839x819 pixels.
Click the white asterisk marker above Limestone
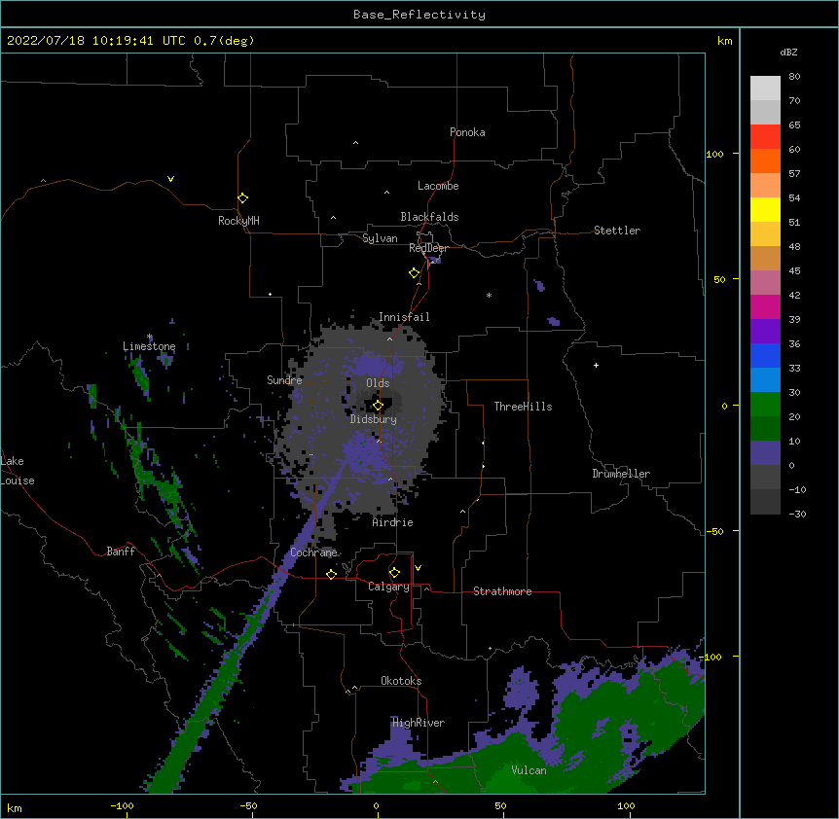pos(150,337)
